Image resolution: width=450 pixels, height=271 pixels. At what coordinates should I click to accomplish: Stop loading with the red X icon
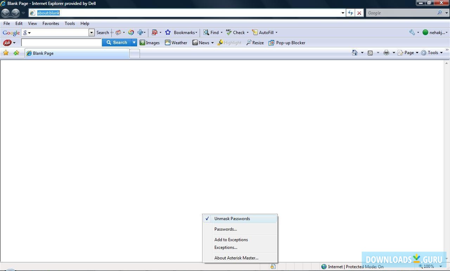(359, 13)
